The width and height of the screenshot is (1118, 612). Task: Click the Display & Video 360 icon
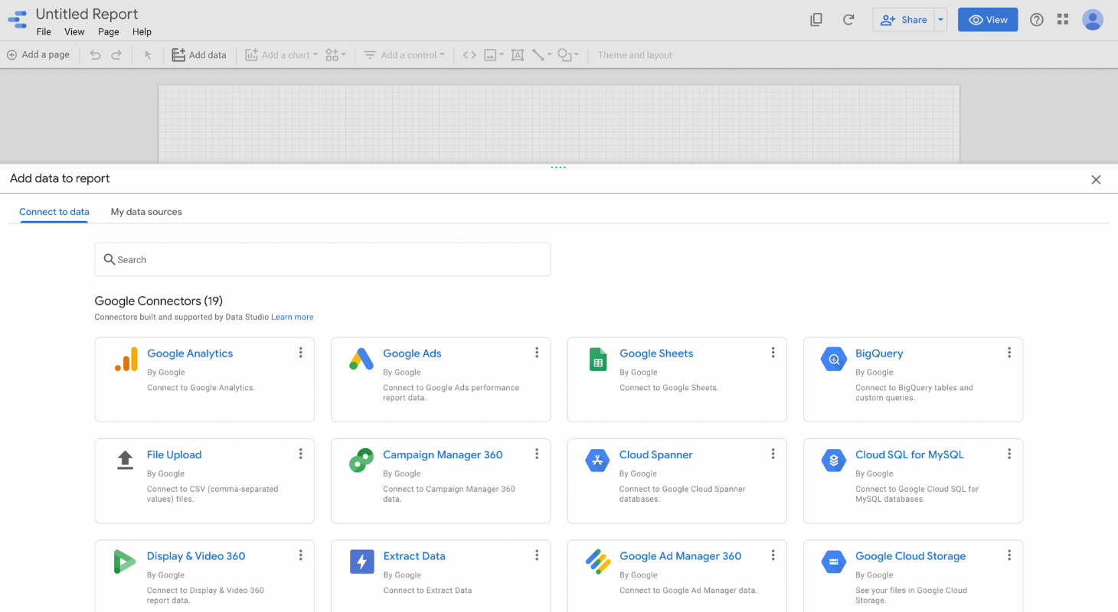coord(125,562)
